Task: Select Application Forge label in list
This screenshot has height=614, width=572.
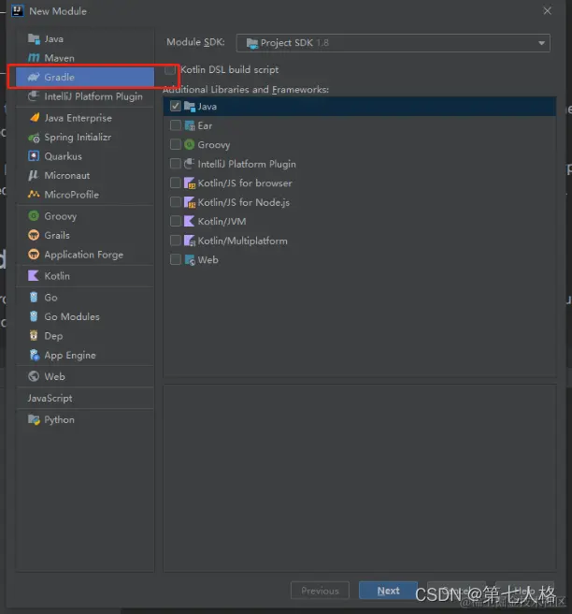Action: (x=84, y=255)
